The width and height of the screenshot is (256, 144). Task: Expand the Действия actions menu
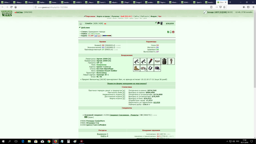pos(85,28)
